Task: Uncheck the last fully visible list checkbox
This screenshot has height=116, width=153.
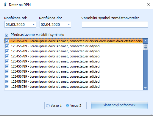Action: coord(7,87)
